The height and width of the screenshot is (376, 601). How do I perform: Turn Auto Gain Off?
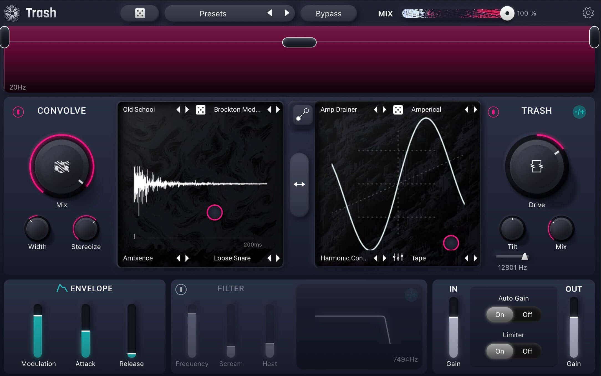click(527, 314)
